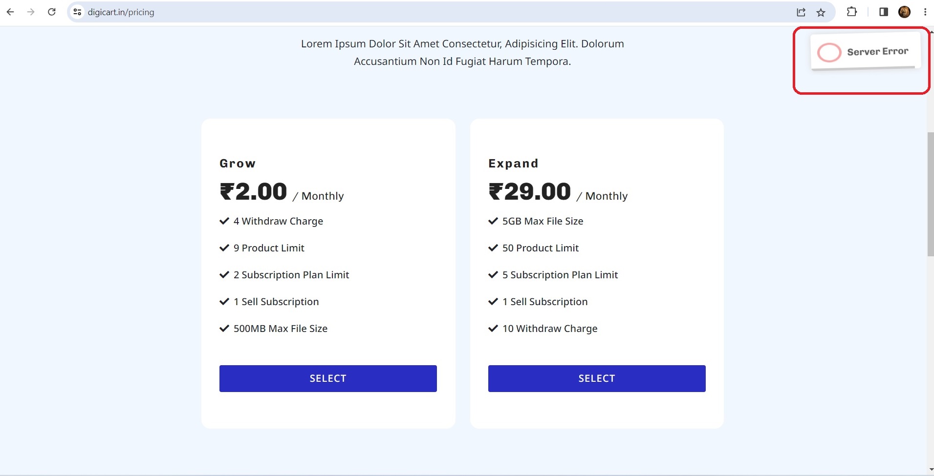
Task: Reload the current page
Action: click(x=52, y=12)
